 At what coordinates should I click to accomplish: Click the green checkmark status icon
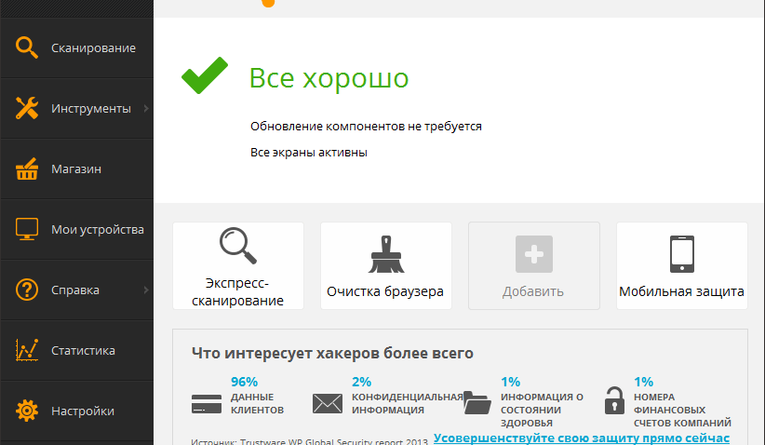205,75
